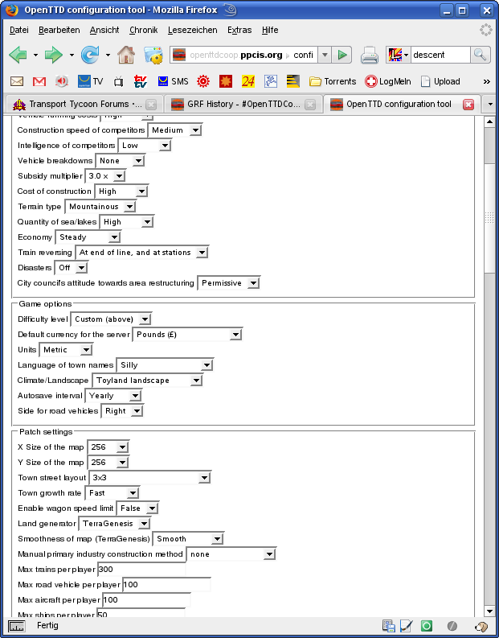The width and height of the screenshot is (499, 638).
Task: Change Terrain type from Mountainous
Action: [100, 207]
